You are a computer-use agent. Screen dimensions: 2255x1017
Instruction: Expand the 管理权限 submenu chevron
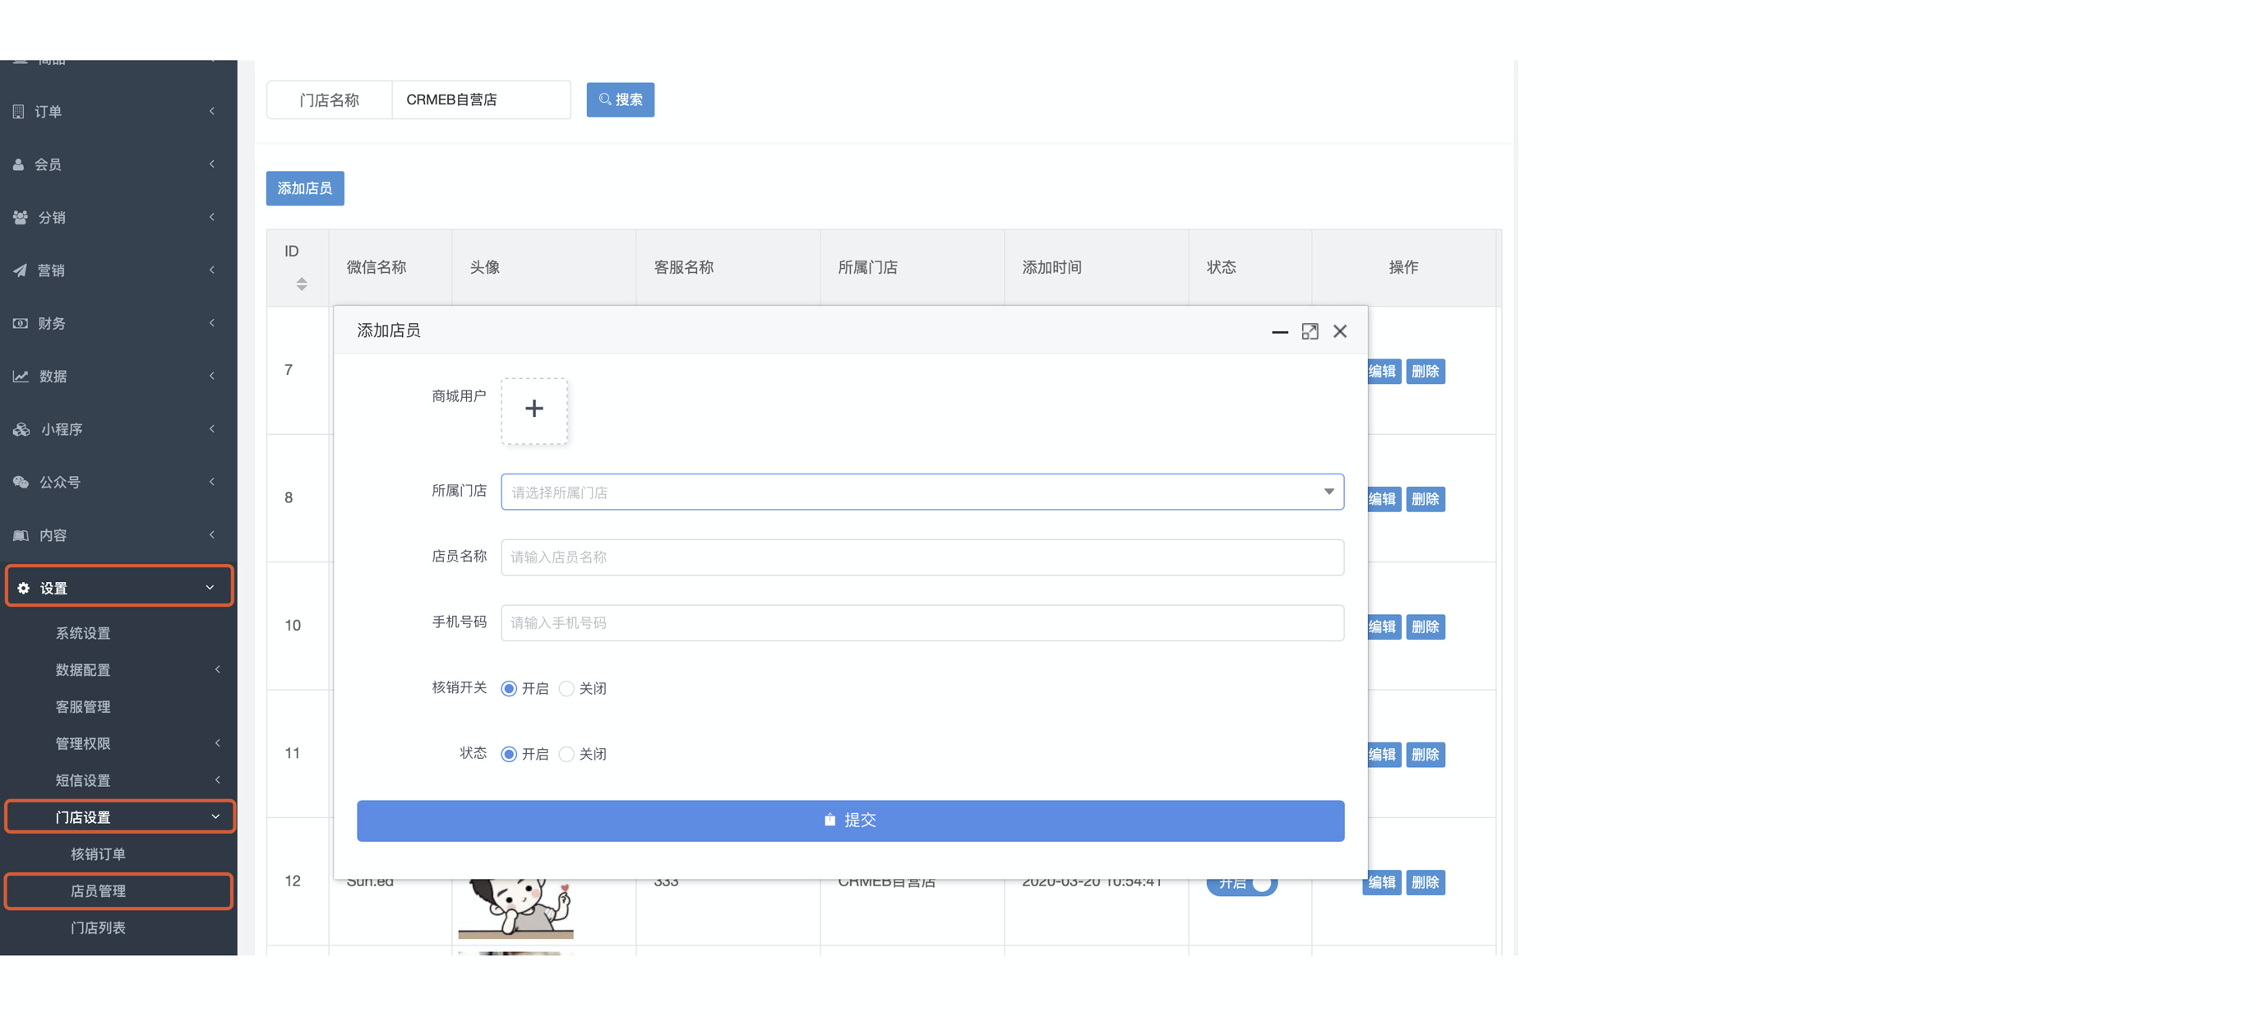click(x=217, y=743)
